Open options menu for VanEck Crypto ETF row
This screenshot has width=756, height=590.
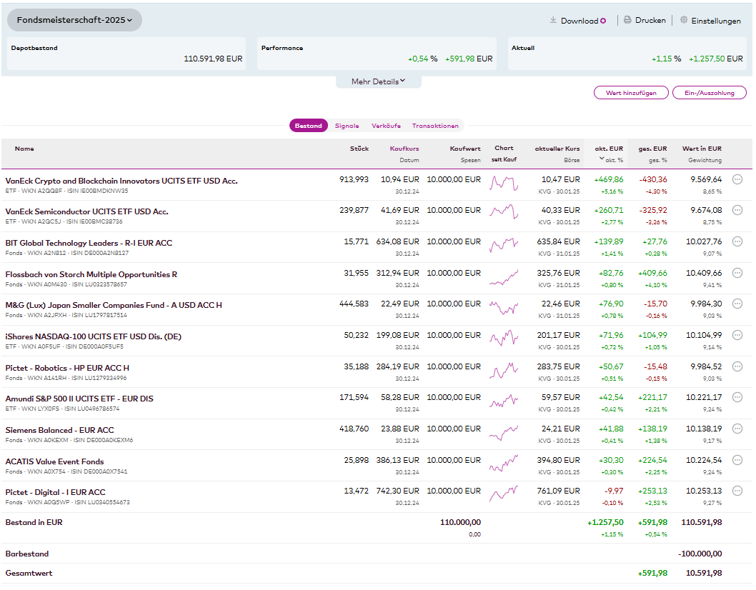click(x=737, y=179)
